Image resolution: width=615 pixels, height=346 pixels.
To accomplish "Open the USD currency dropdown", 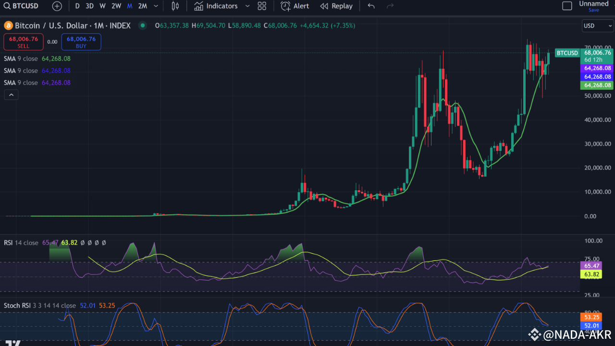I will [597, 25].
